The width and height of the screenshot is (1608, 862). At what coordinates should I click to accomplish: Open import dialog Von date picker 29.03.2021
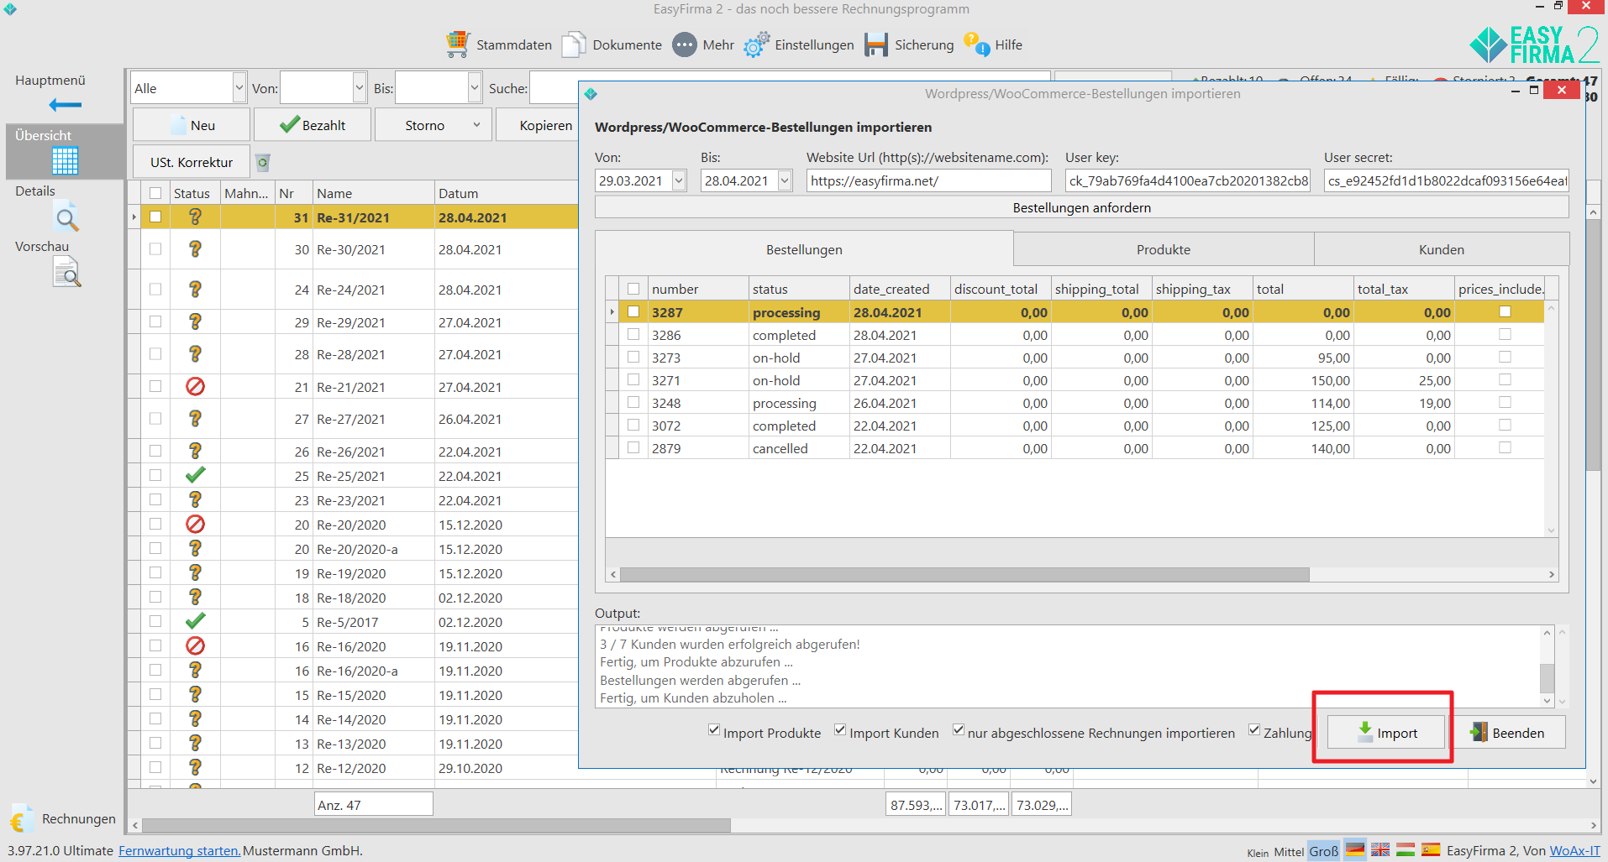pyautogui.click(x=679, y=180)
